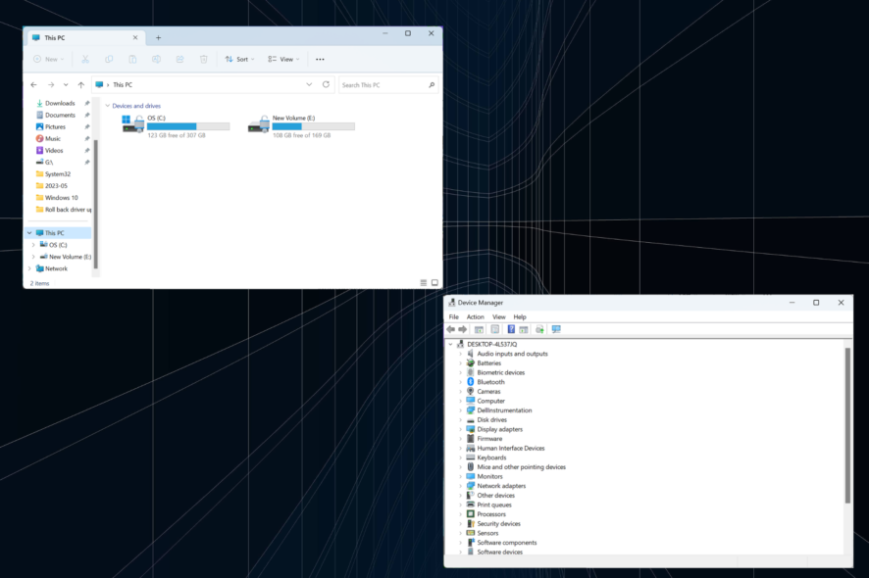
Task: Select the New Volume (E:) drive
Action: [301, 125]
